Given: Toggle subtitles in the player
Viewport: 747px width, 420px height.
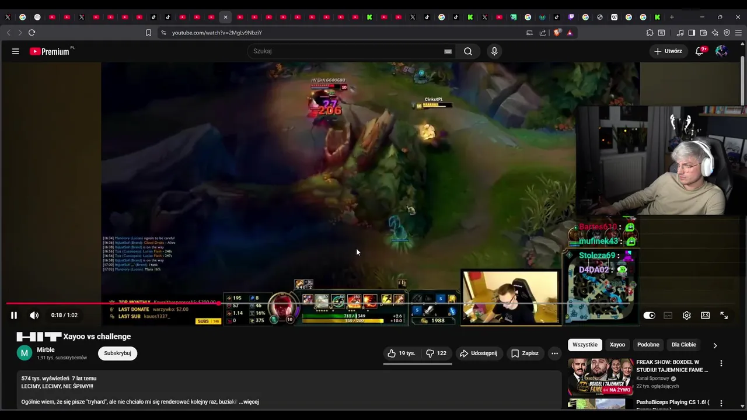Looking at the screenshot, I should (x=668, y=315).
